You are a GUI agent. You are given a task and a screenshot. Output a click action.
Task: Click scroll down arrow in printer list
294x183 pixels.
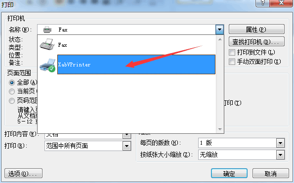(220, 129)
